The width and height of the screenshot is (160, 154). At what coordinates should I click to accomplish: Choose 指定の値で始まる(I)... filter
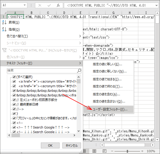point(108,79)
